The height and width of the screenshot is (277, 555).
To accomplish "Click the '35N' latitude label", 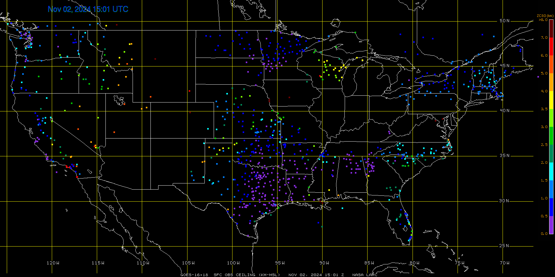I will click(505, 155).
